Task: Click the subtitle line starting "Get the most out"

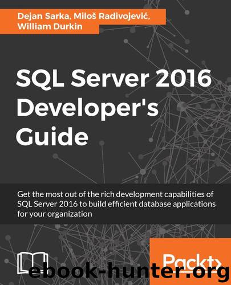Action: (115, 194)
